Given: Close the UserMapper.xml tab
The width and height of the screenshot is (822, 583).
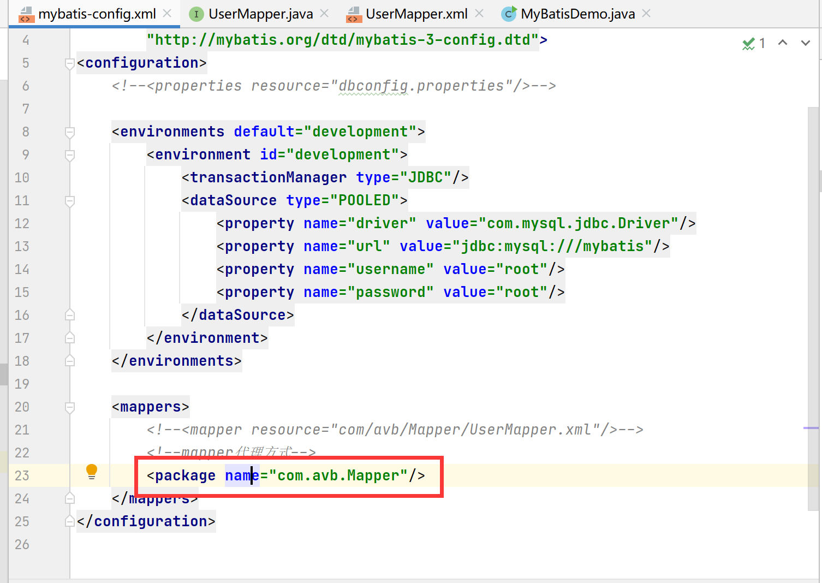Looking at the screenshot, I should point(479,13).
